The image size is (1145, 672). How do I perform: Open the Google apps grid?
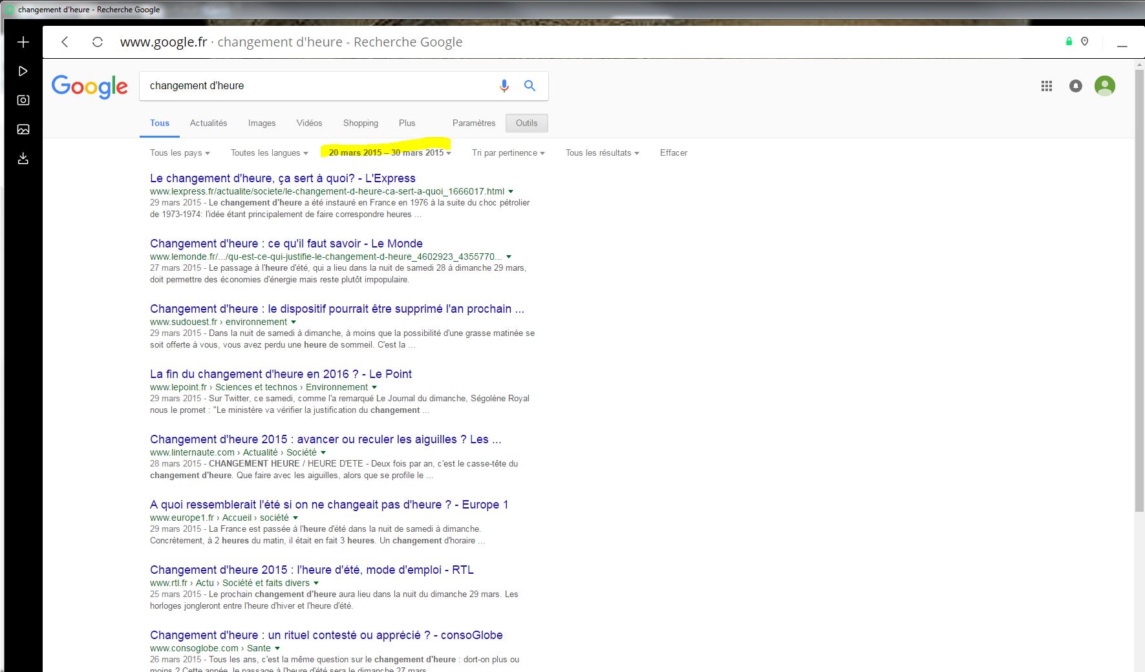(1047, 86)
